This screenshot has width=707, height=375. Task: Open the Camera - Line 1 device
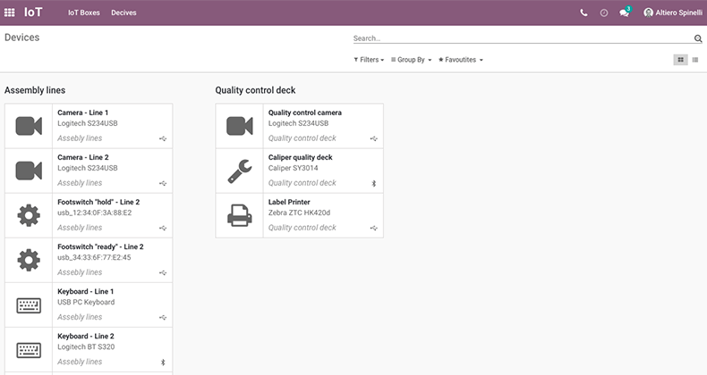pyautogui.click(x=89, y=126)
